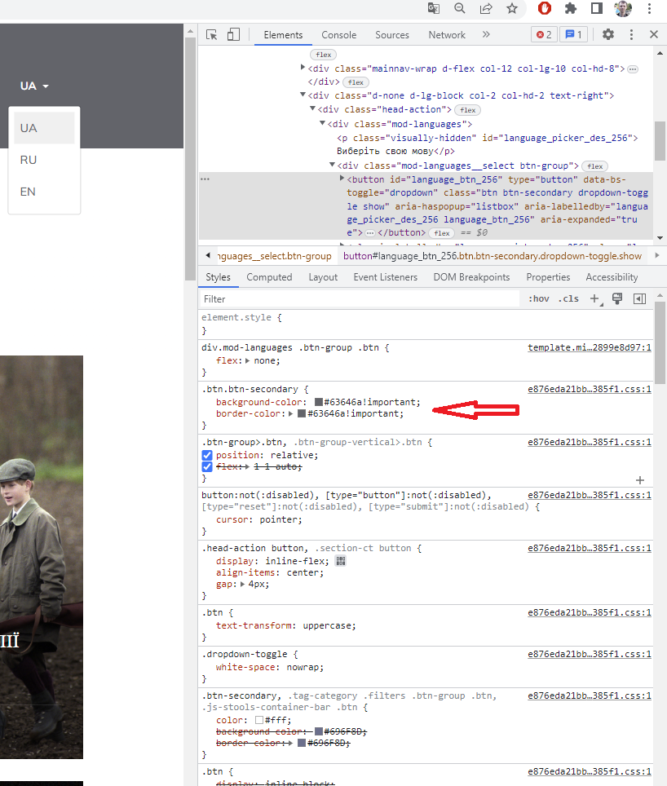Uncheck the position: relative property checkbox
The height and width of the screenshot is (786, 667).
point(207,455)
